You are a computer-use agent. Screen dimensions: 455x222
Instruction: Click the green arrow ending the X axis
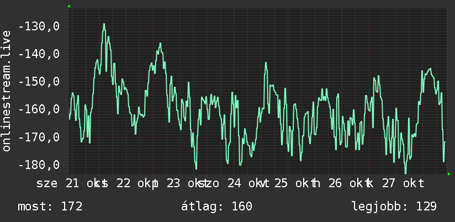pyautogui.click(x=449, y=174)
